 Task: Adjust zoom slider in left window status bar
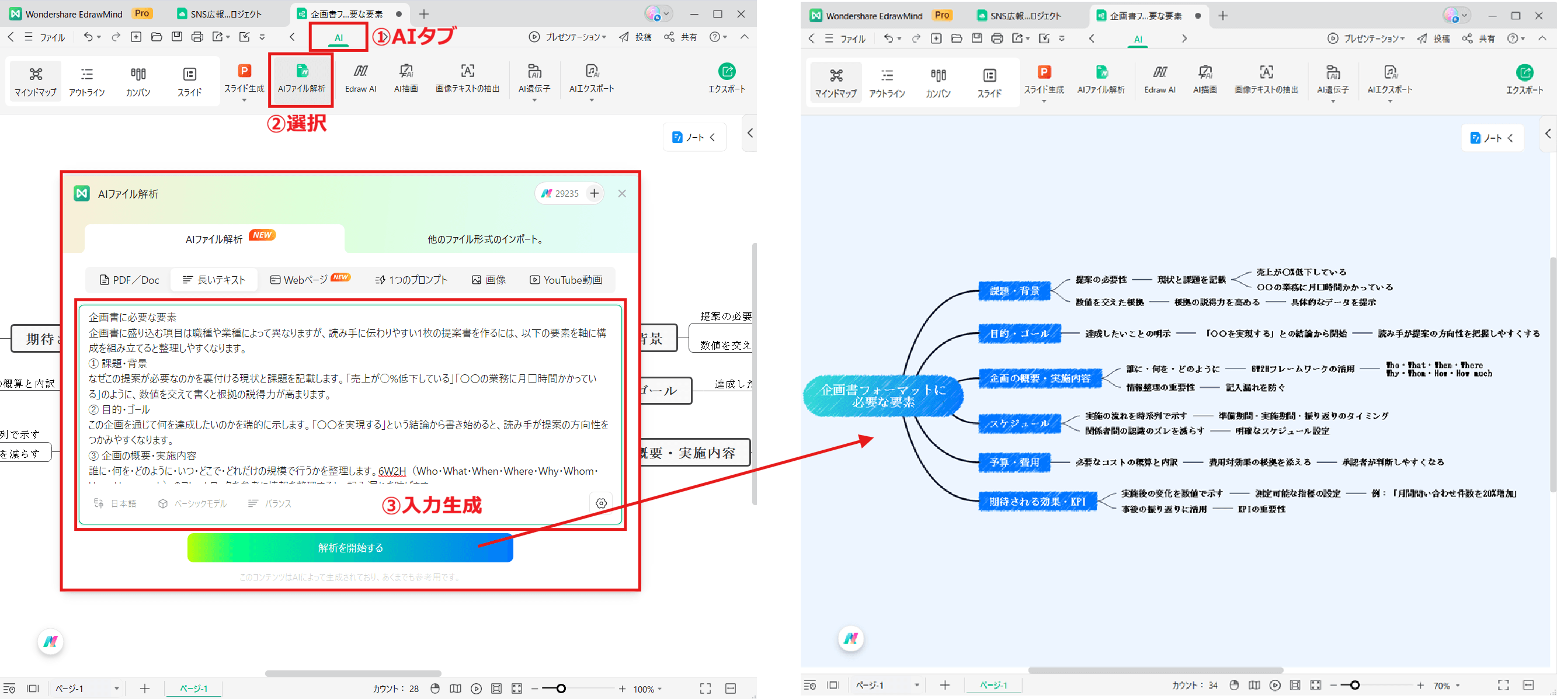point(561,688)
